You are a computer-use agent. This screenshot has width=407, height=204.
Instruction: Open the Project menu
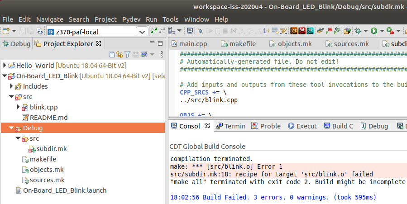105,19
